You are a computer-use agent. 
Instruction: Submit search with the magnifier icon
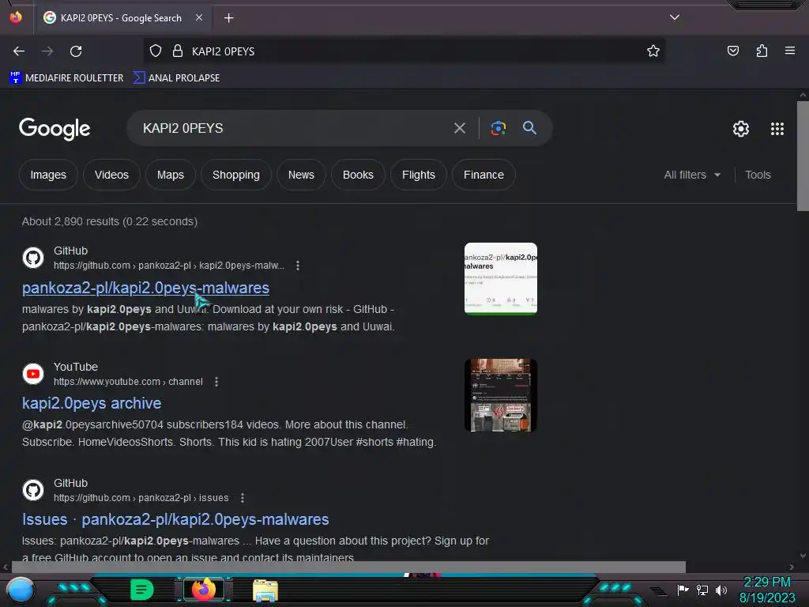pos(529,128)
